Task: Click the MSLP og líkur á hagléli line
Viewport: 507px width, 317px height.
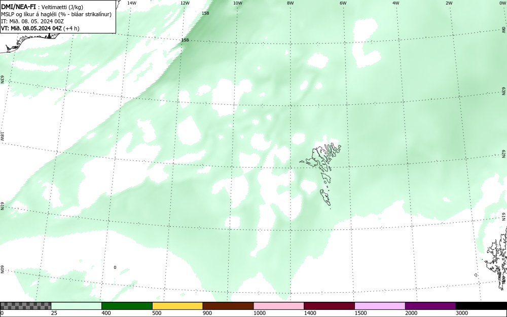Action: (56, 14)
